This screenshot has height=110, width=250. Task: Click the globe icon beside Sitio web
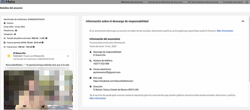pyautogui.click(x=90, y=78)
